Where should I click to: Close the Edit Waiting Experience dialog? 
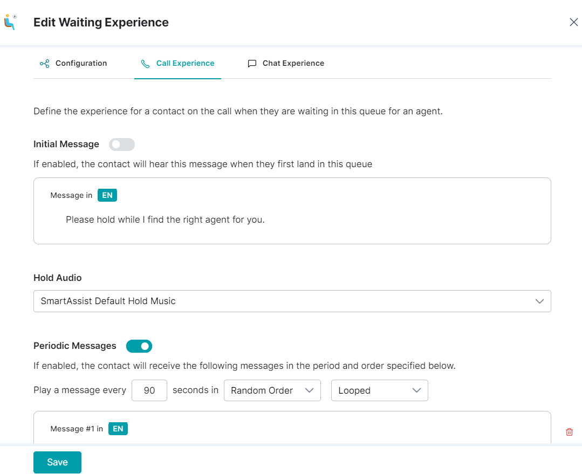tap(573, 22)
